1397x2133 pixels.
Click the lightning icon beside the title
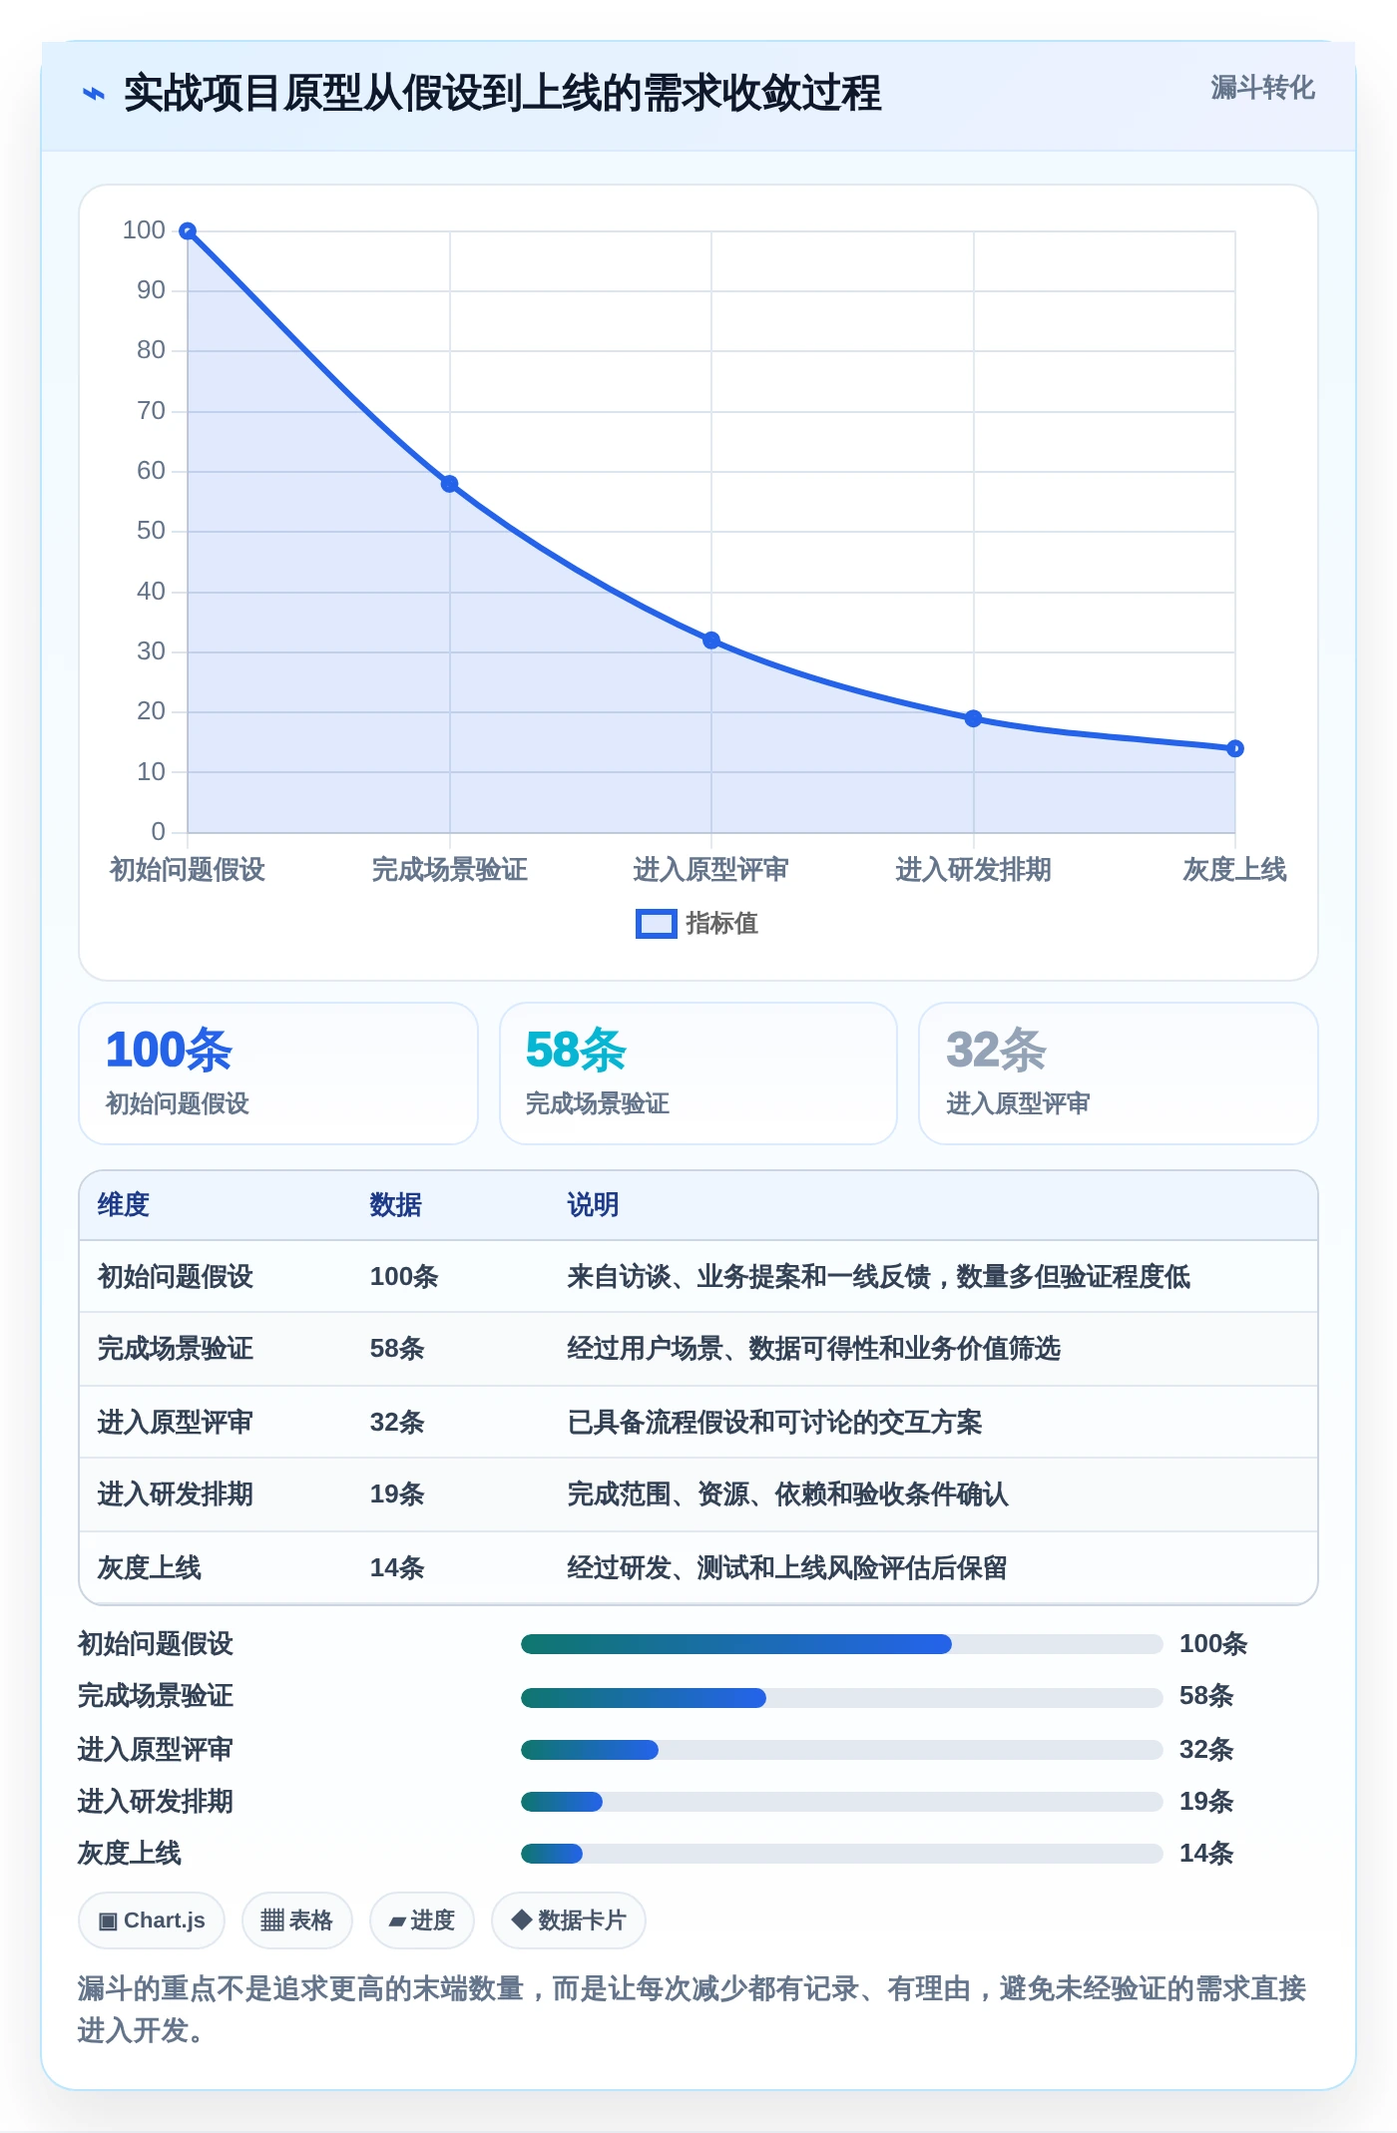coord(93,94)
